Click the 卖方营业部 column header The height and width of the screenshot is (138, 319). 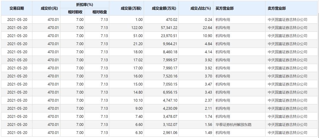277,8
